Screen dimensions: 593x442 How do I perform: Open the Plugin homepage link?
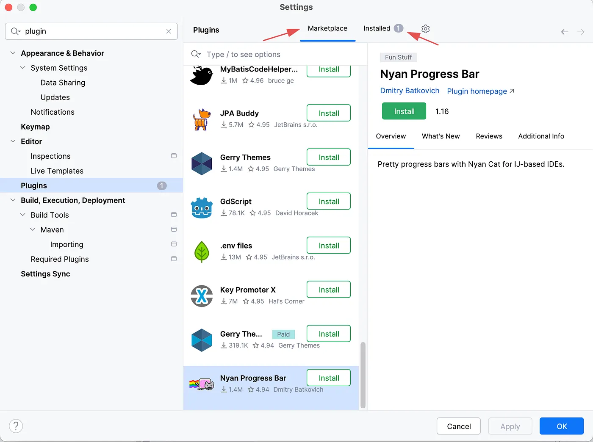tap(477, 91)
